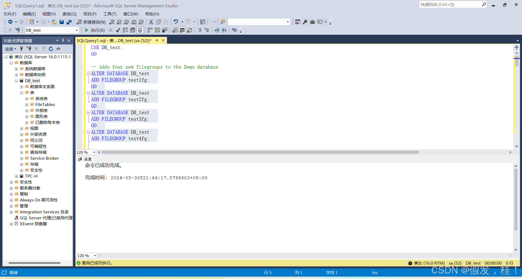522x279 pixels.
Task: Open Solution Explorer window icon
Action: [298, 22]
